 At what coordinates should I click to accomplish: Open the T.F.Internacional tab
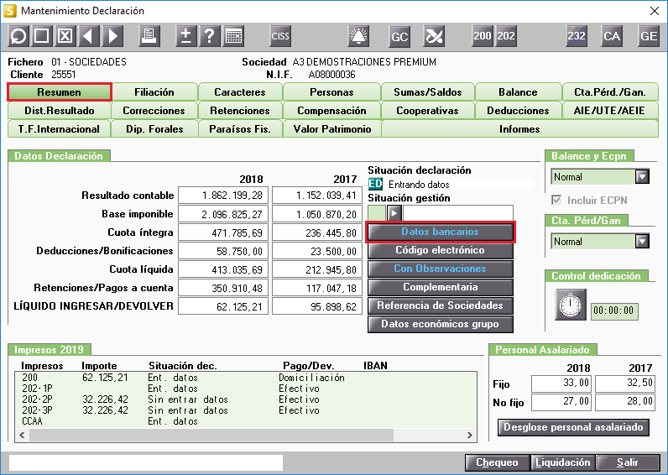coord(60,129)
